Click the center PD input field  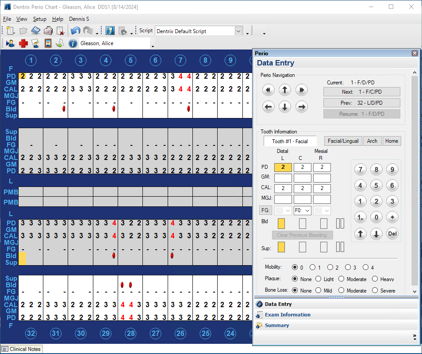pyautogui.click(x=303, y=167)
